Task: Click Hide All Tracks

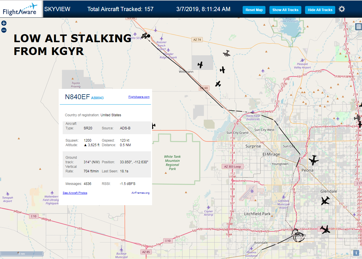Action: (x=320, y=10)
